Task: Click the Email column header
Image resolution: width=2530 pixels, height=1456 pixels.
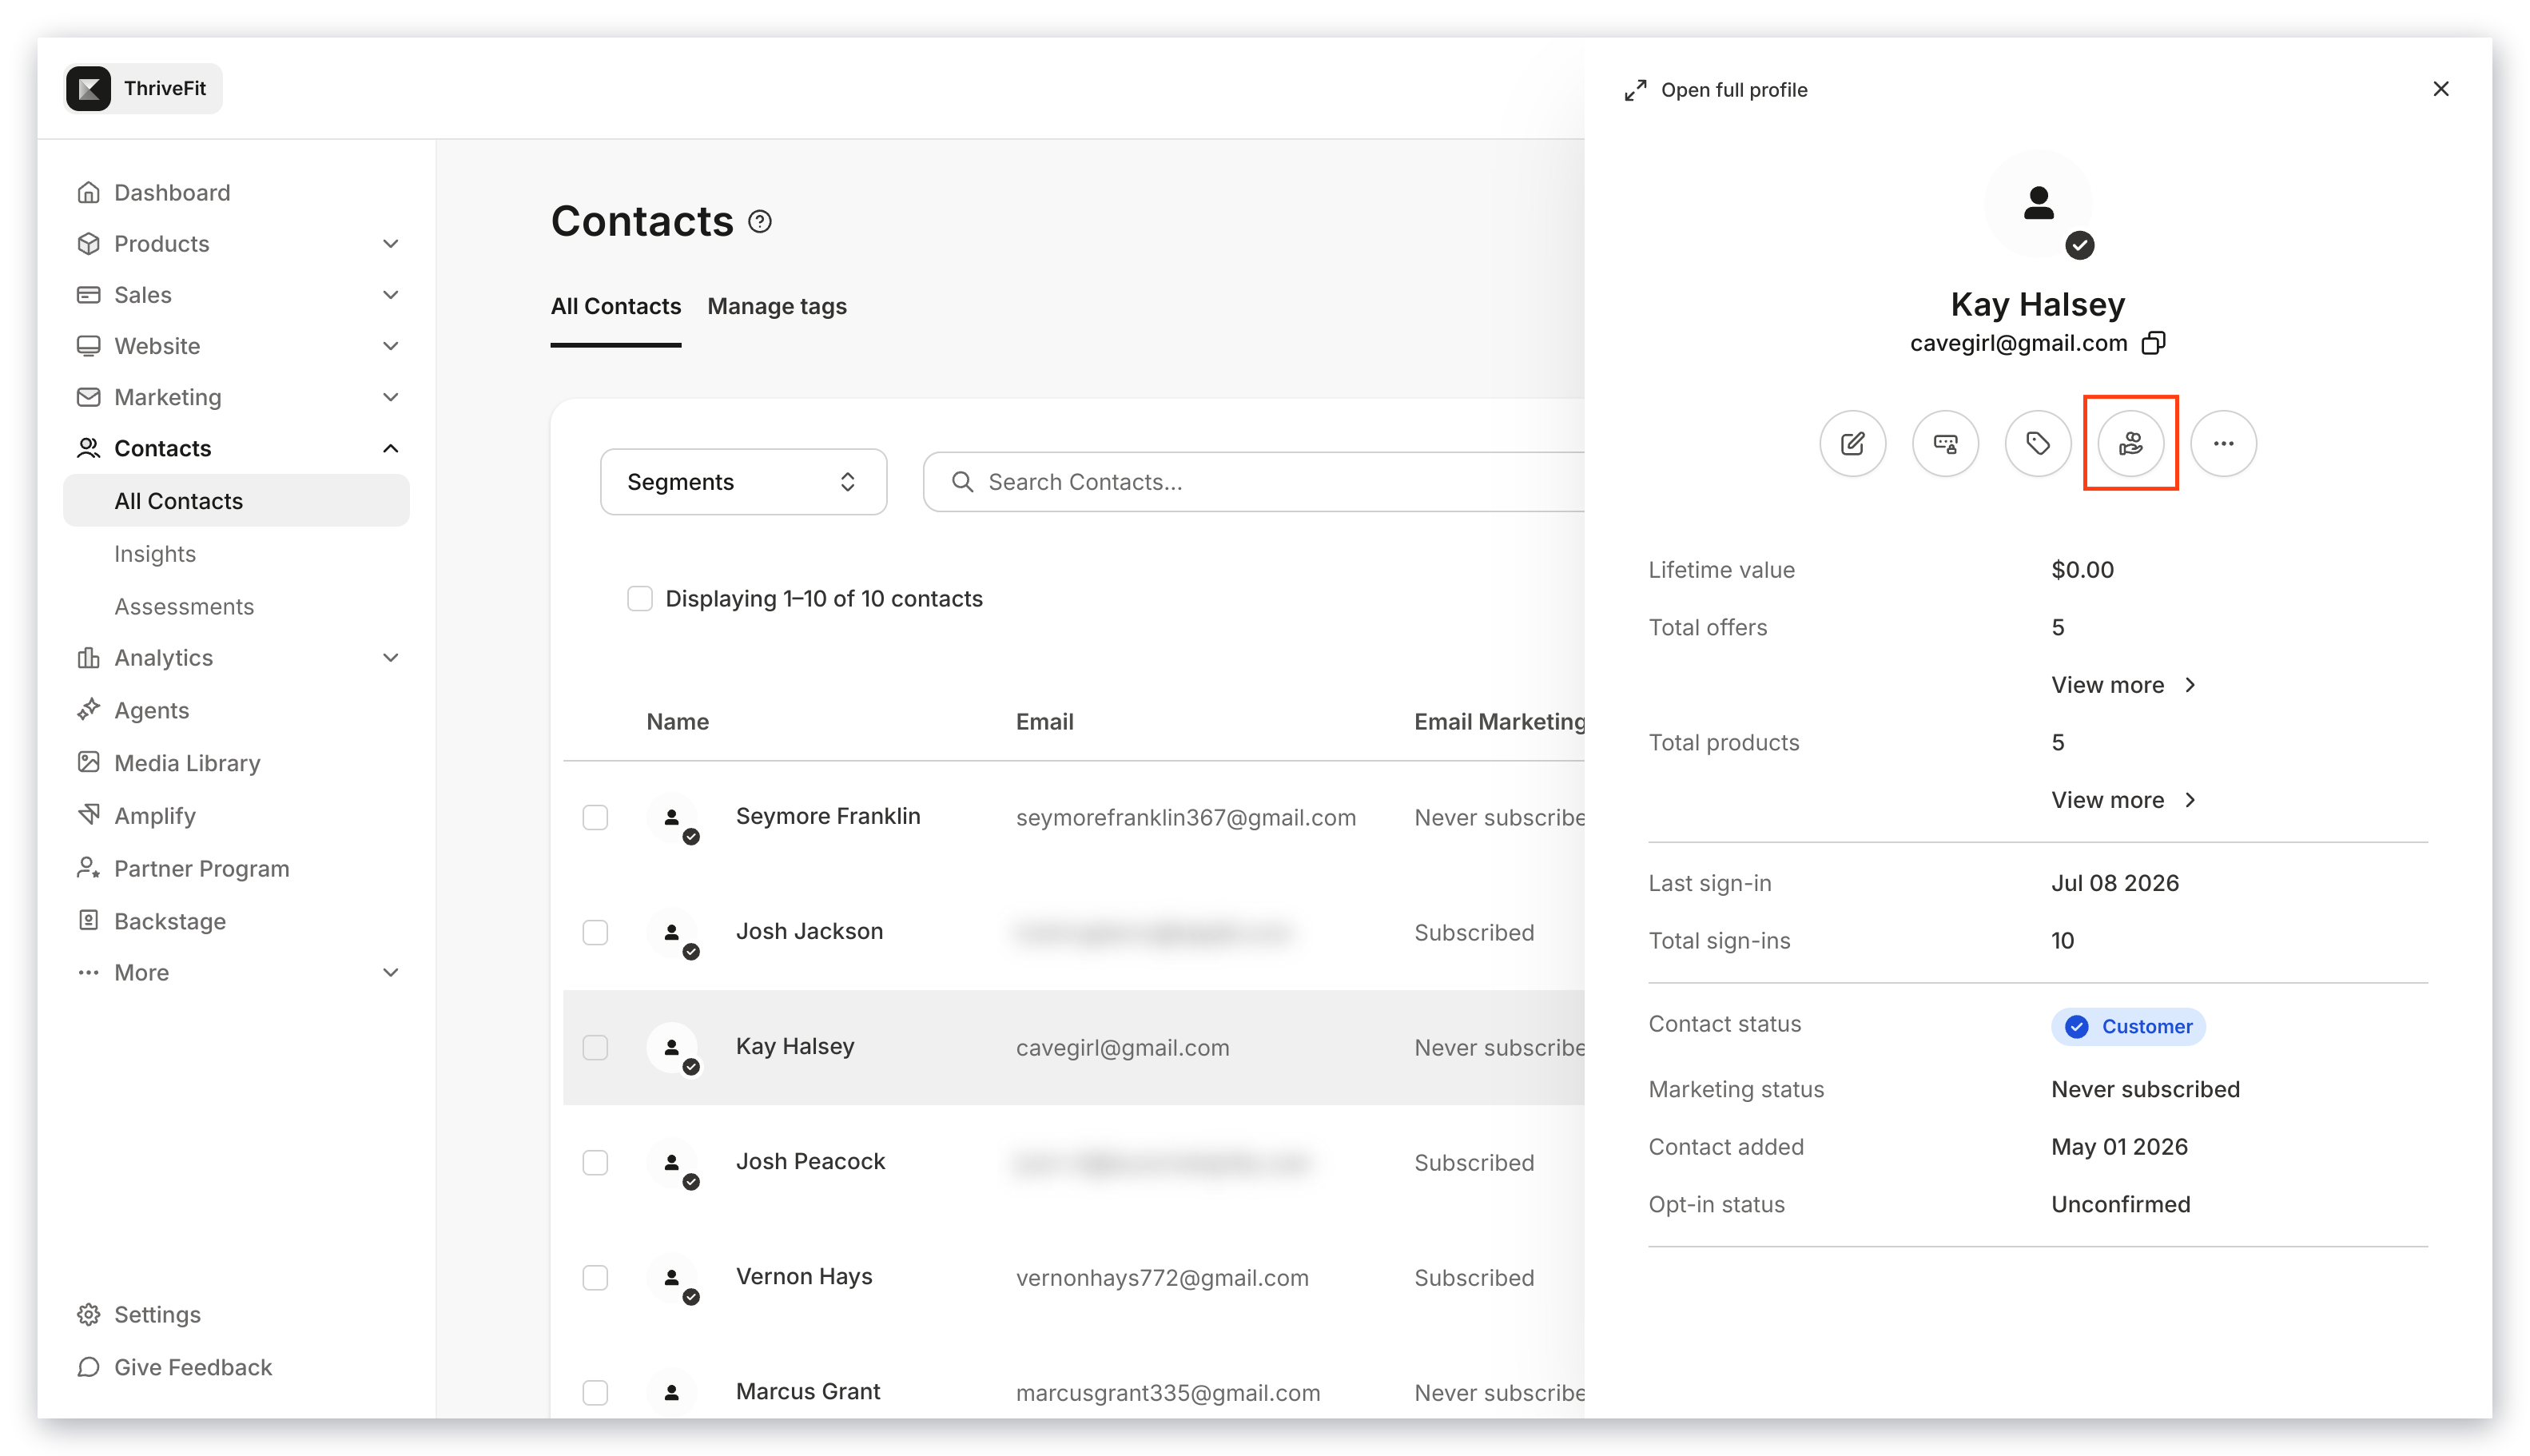Action: 1044,721
